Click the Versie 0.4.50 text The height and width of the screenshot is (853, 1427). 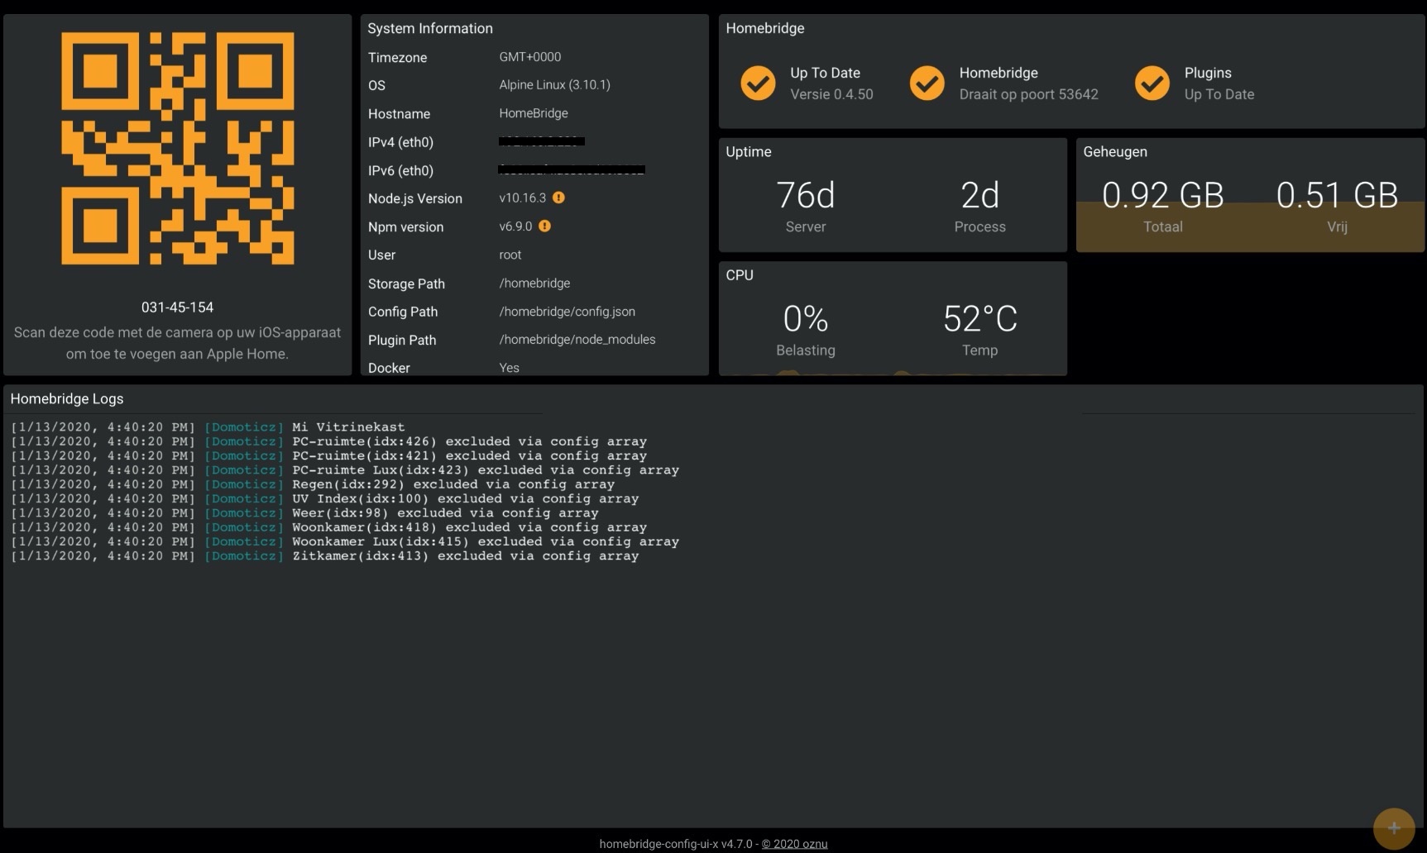click(x=831, y=94)
